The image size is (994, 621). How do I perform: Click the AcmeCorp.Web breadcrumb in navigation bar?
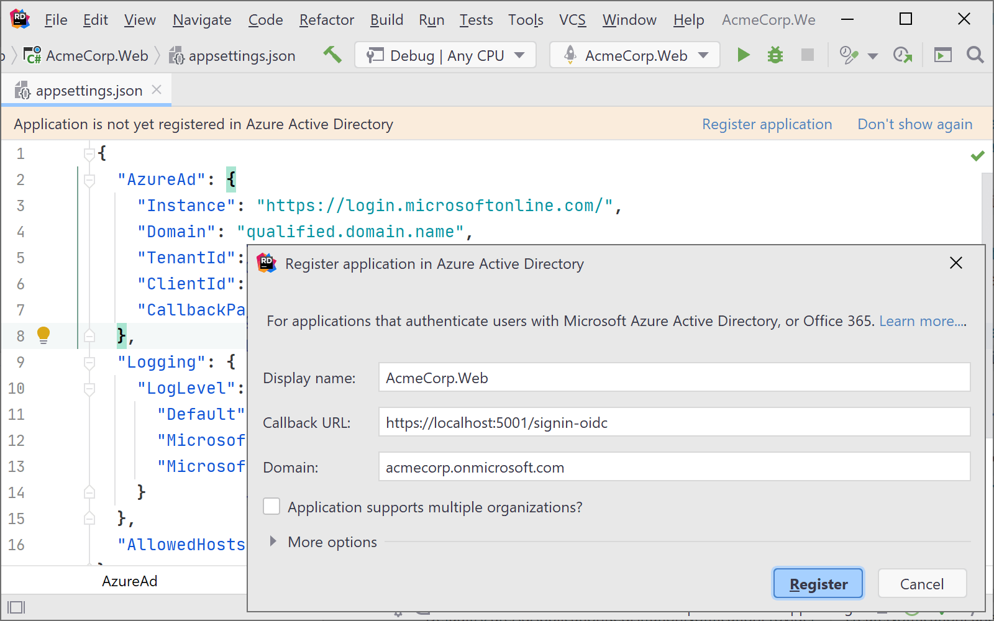(86, 56)
